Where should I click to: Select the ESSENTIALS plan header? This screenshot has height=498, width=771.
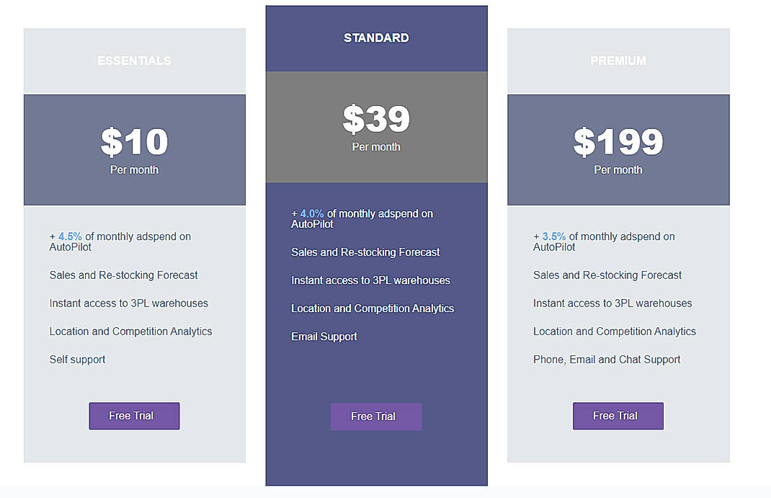point(134,61)
